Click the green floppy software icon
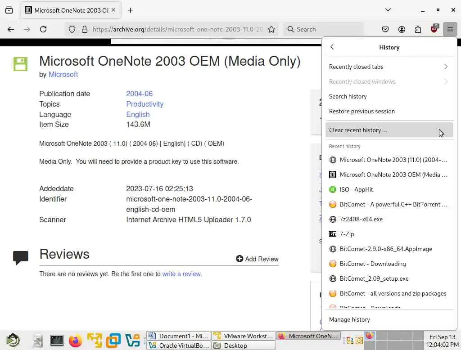 (20, 64)
